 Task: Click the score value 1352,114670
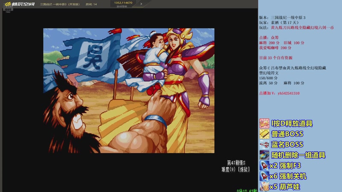click(x=123, y=3)
